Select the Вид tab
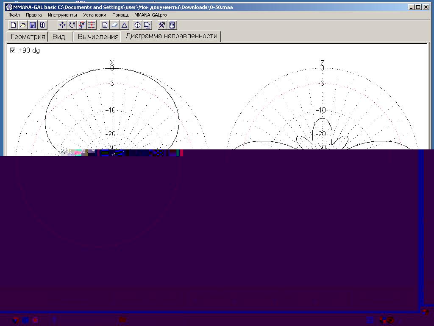 click(59, 37)
